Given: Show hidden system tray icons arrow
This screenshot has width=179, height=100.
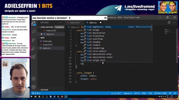Looking at the screenshot, I should coord(158,97).
